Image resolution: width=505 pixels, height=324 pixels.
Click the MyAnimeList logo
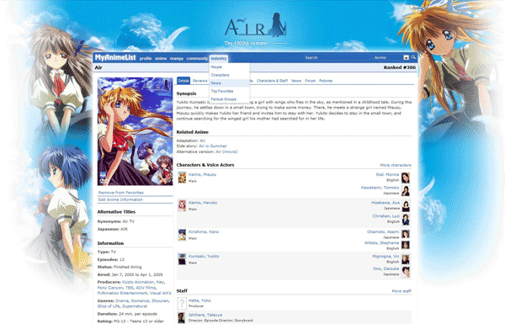[115, 58]
